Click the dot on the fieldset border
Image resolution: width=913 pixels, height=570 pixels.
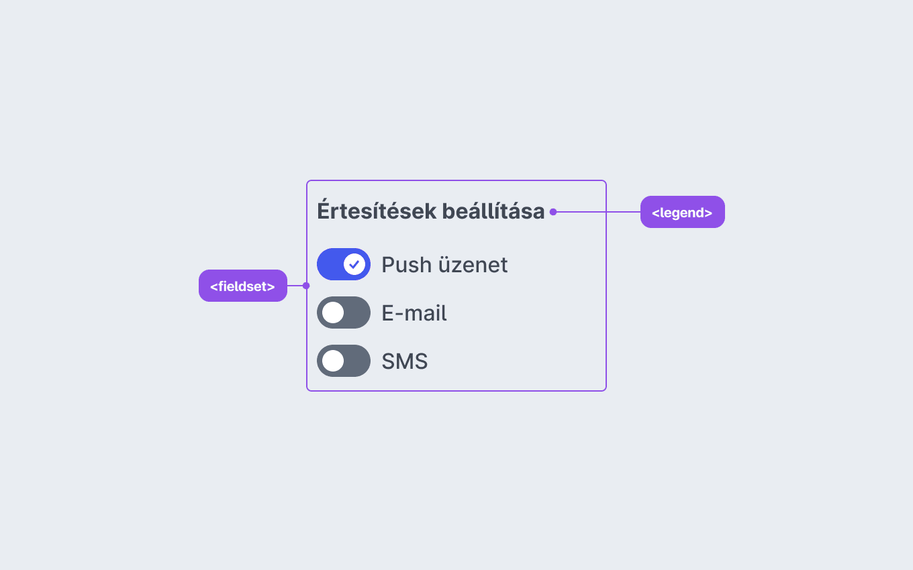(x=306, y=286)
